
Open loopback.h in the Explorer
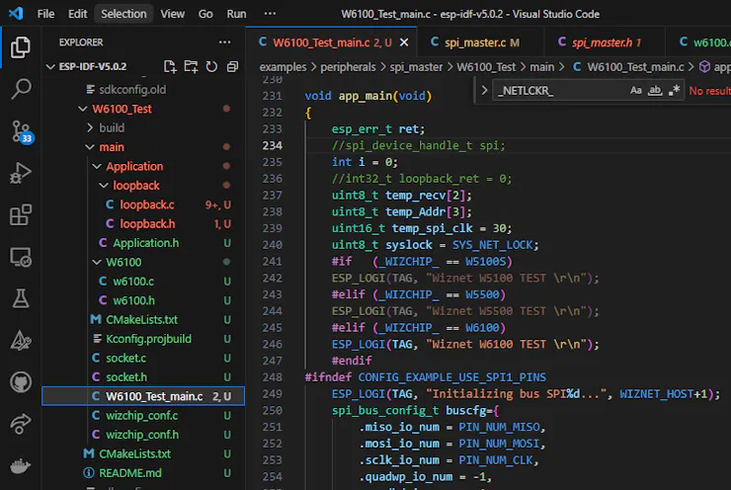coord(143,224)
